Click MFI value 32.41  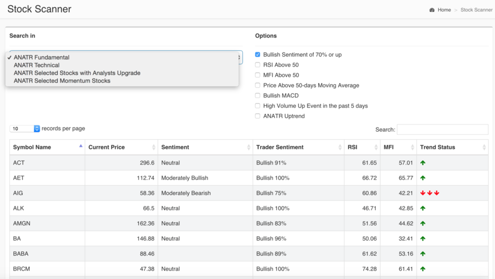click(406, 239)
